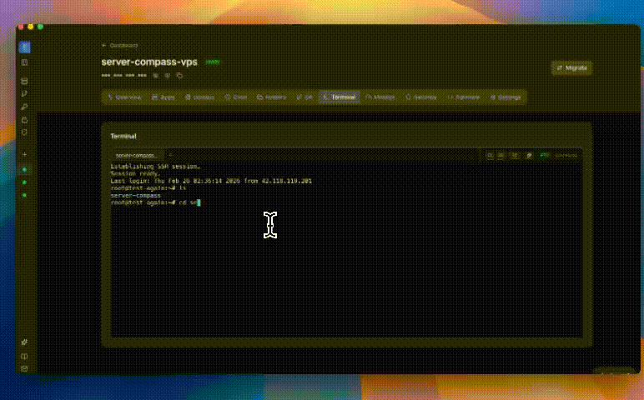Viewport: 644px width, 400px height.
Task: Click the green badge in terminal toolbar
Action: (x=544, y=155)
